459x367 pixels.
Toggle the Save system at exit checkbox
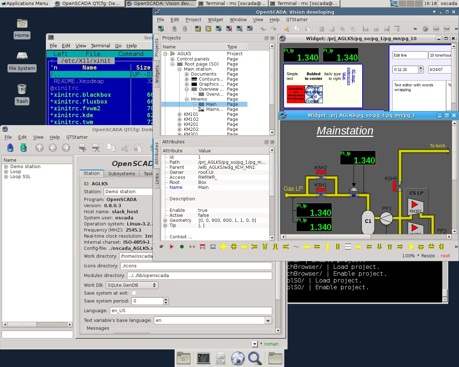(134, 293)
